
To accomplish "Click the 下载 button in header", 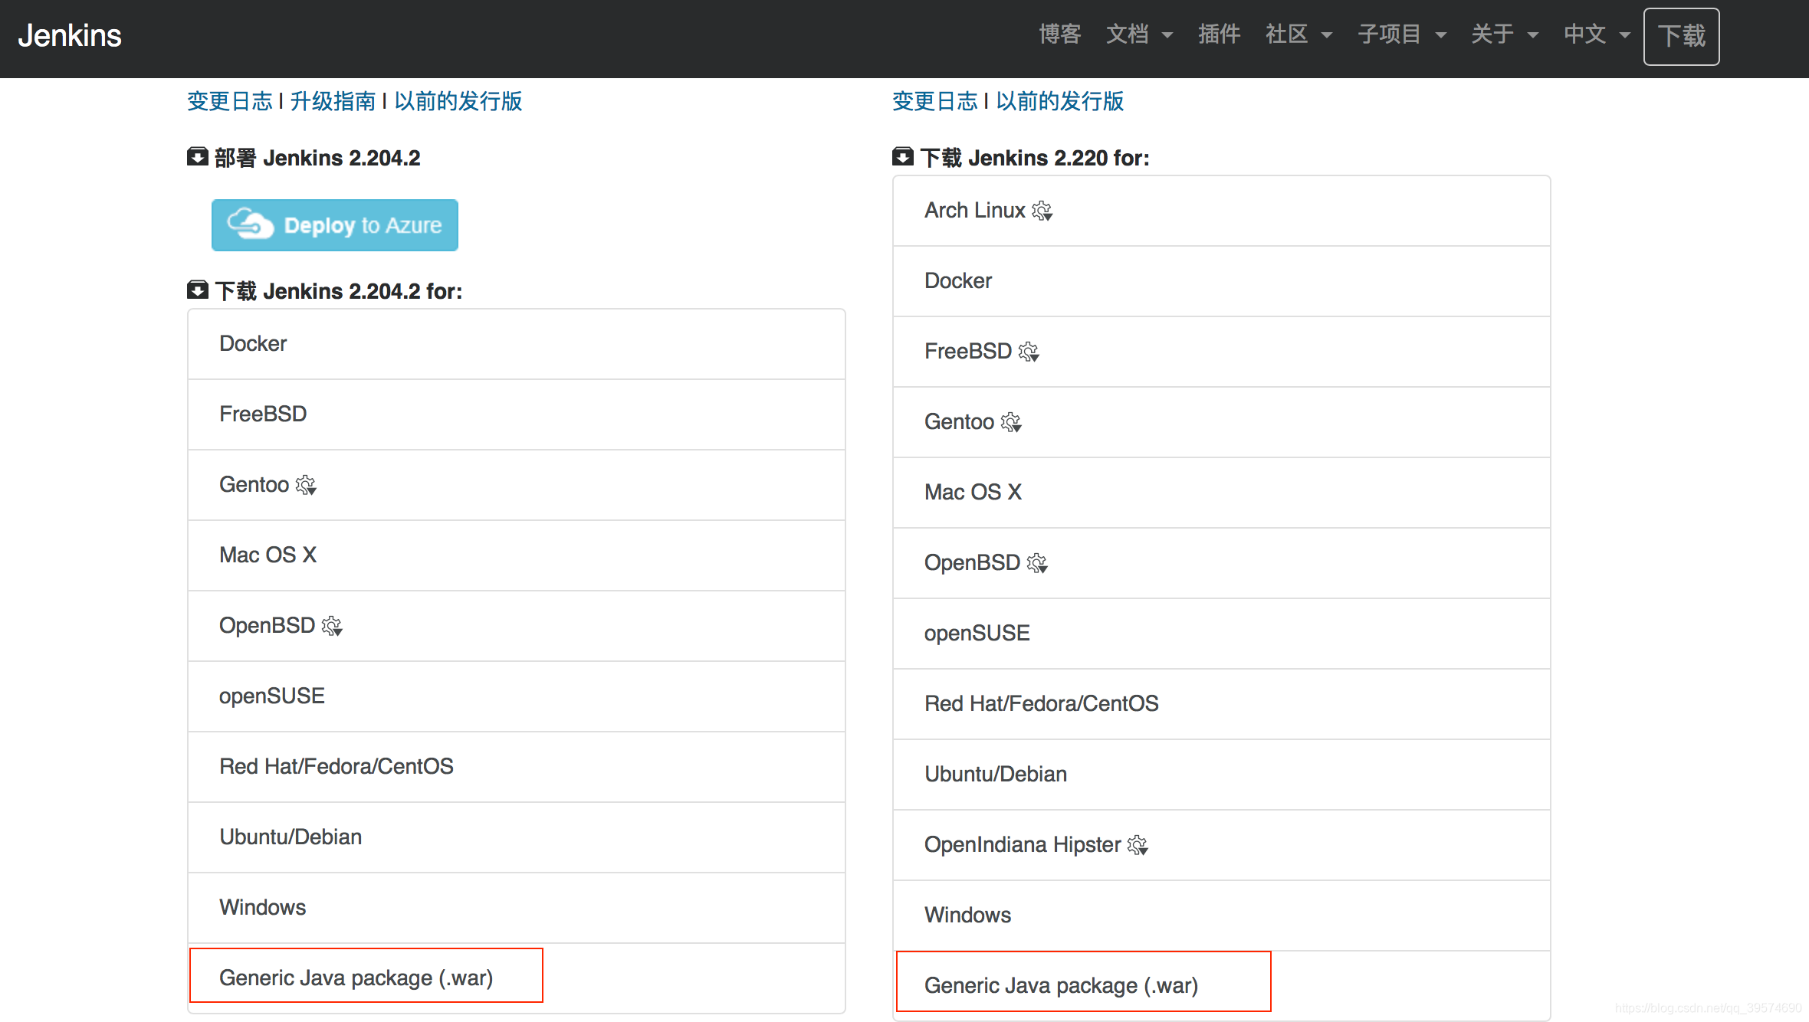I will point(1681,36).
